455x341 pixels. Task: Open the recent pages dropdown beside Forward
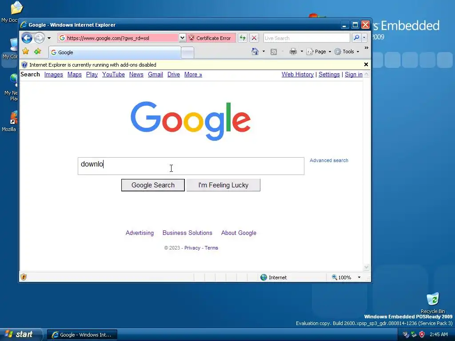click(49, 38)
